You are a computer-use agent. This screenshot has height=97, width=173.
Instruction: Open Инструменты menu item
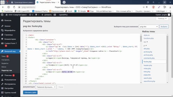point(10,84)
